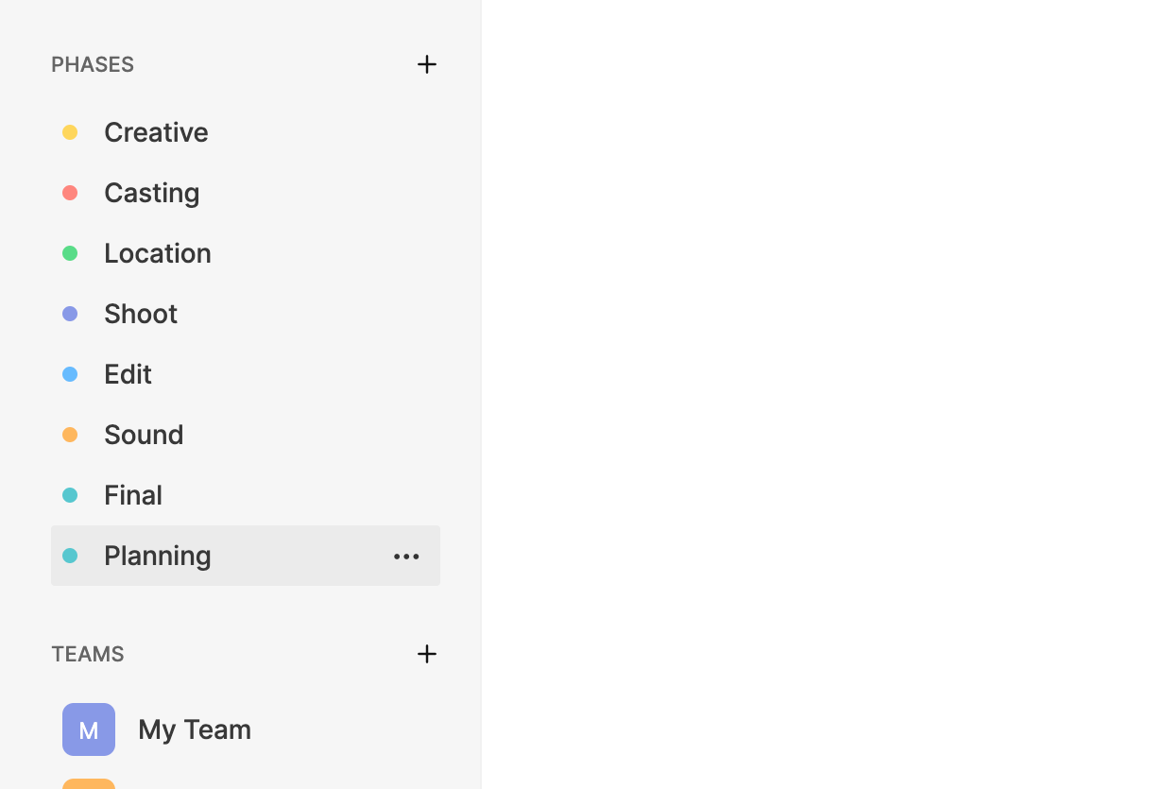Click the blue dot beside Edit
Image resolution: width=1164 pixels, height=789 pixels.
click(x=70, y=374)
